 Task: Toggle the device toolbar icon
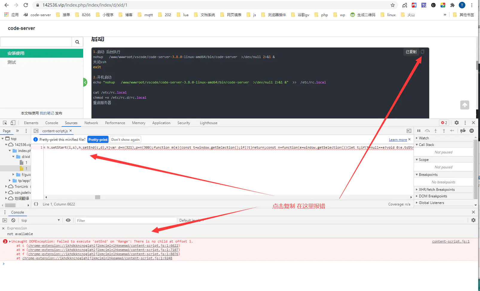13,123
